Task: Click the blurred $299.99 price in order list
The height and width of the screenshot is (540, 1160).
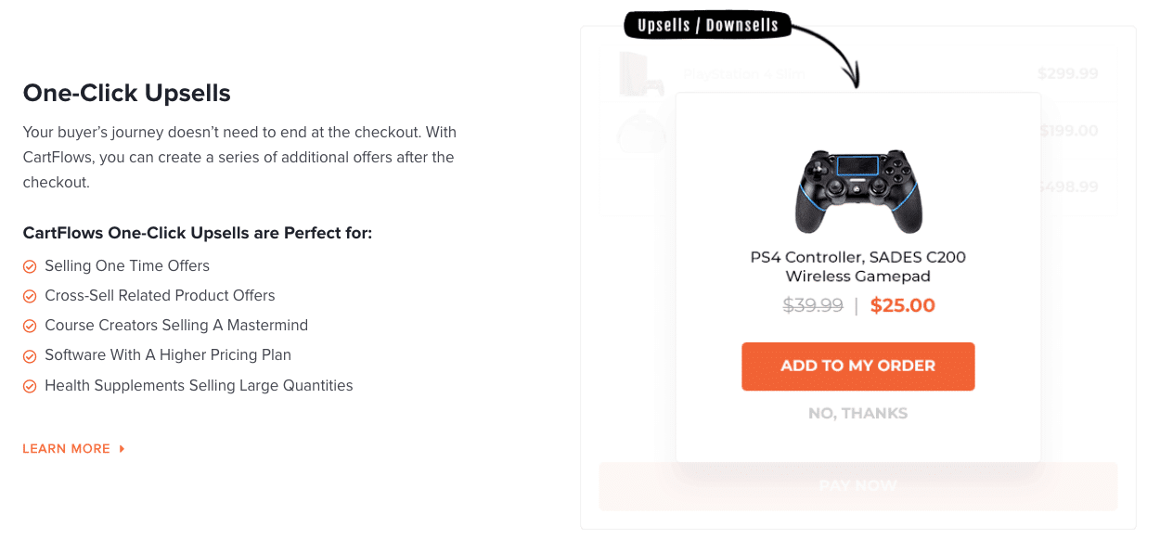Action: click(x=1068, y=73)
